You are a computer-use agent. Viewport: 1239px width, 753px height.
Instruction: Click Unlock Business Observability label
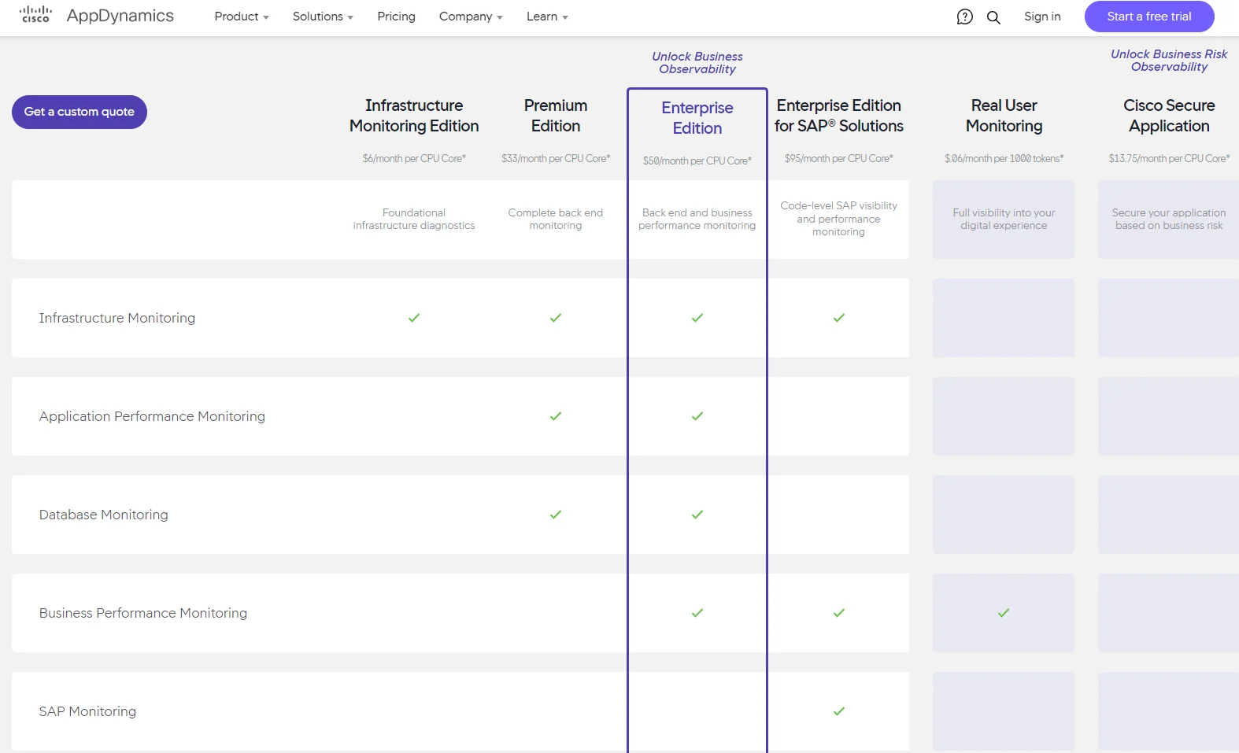697,63
